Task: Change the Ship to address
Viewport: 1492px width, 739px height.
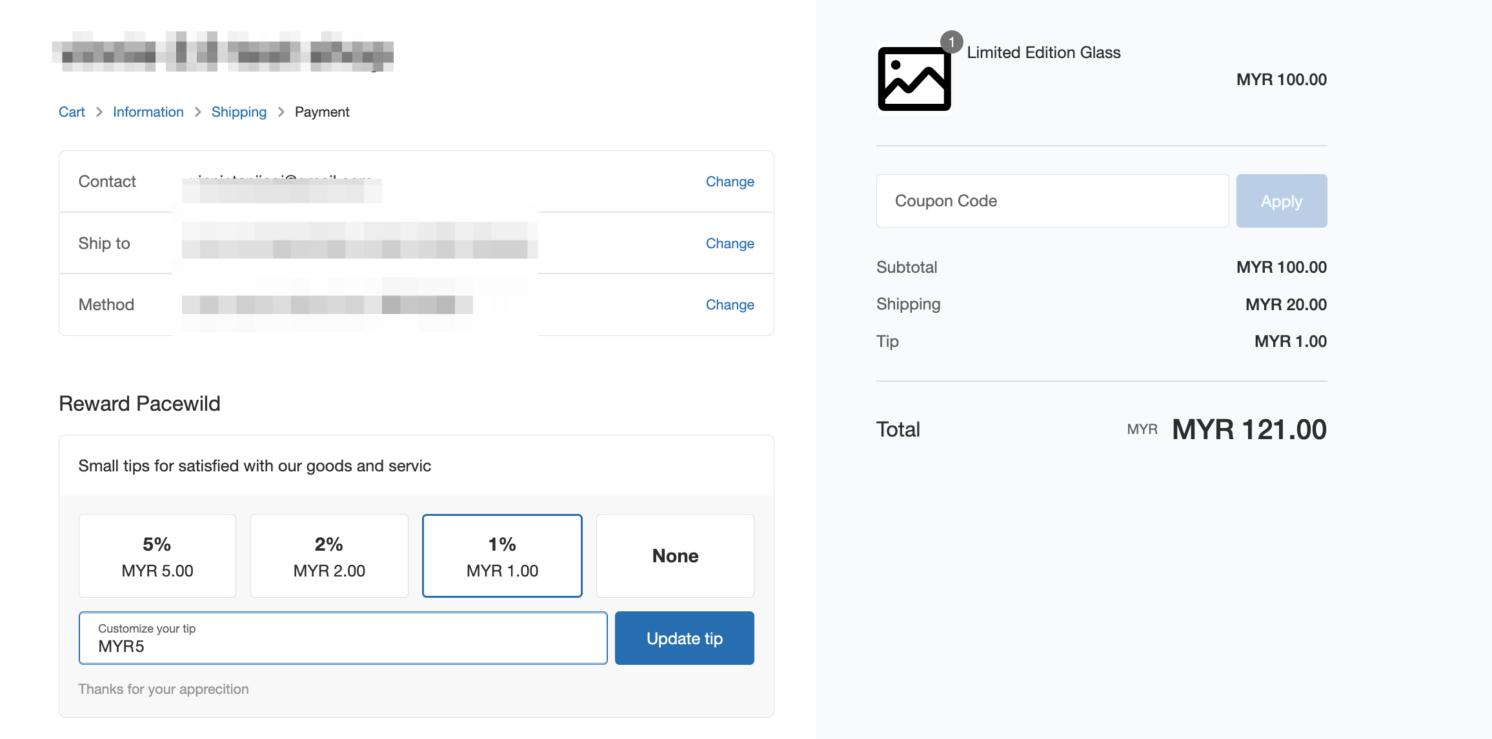Action: click(729, 244)
